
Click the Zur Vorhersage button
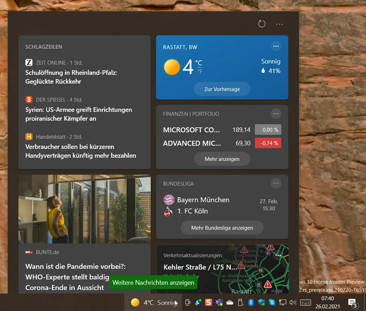pyautogui.click(x=222, y=89)
